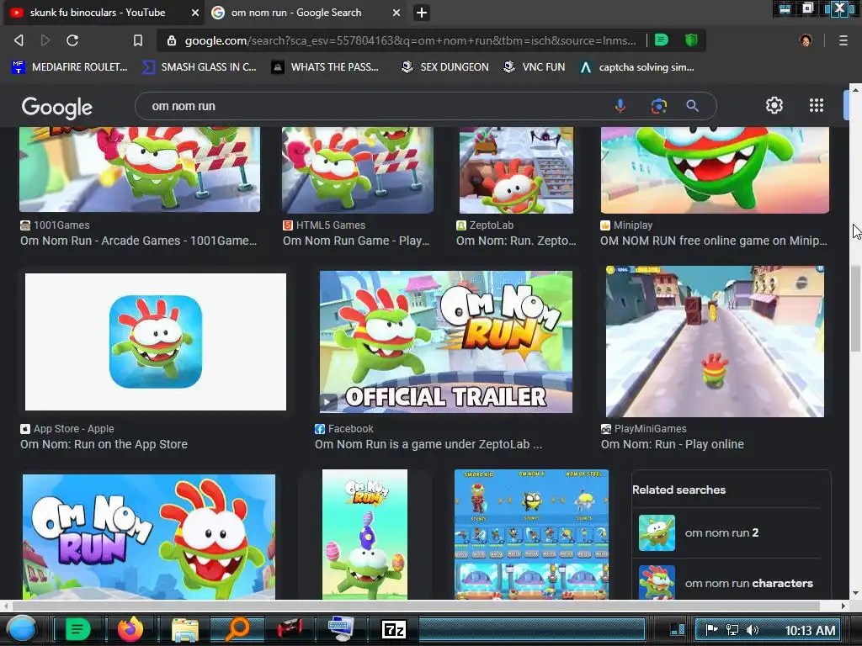Click the 10:13 AM clock
Screen dimensions: 862x646
810,631
